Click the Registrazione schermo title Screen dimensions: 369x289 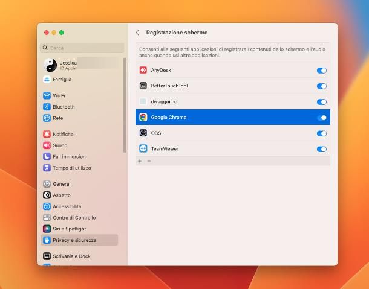177,33
